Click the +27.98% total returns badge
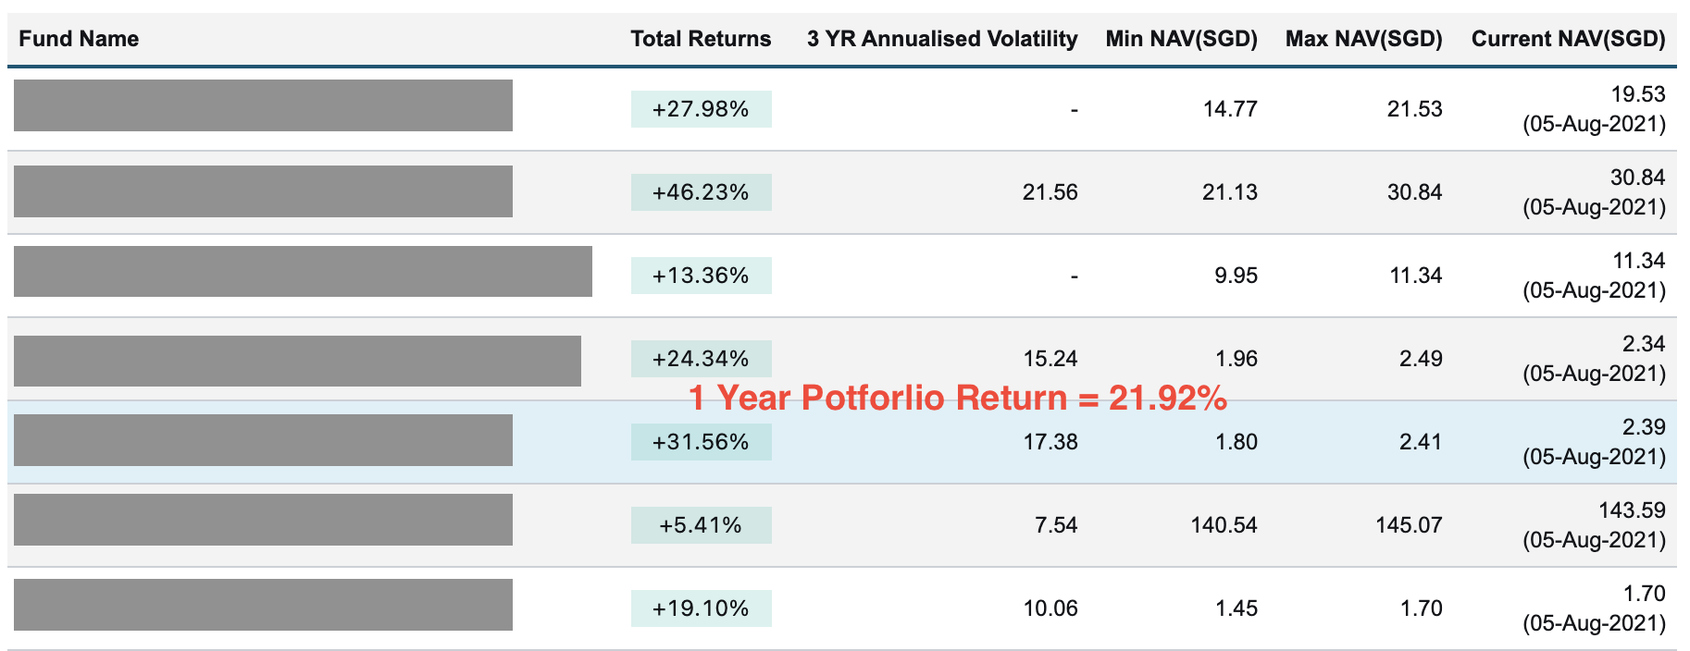This screenshot has height=651, width=1690. coord(701,109)
